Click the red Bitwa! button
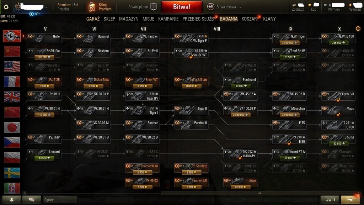The width and height of the screenshot is (364, 205). click(182, 7)
